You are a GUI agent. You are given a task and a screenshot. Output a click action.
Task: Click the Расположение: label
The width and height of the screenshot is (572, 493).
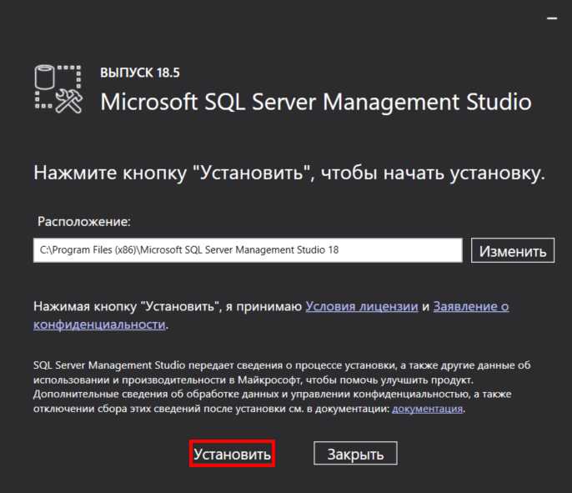coord(84,222)
